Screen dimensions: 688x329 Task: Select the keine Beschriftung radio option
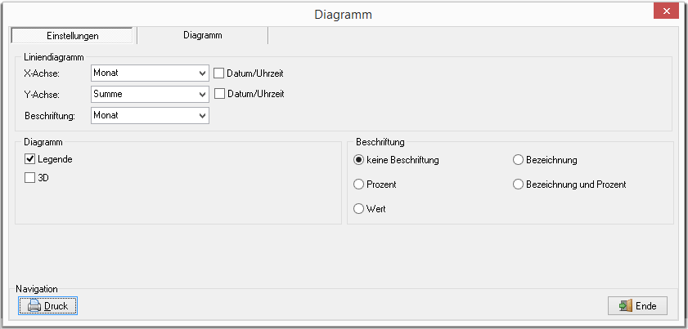[x=359, y=160]
